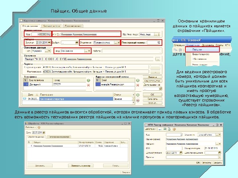Open selection for Отделение in card
The image size is (238, 178).
coord(116,43)
